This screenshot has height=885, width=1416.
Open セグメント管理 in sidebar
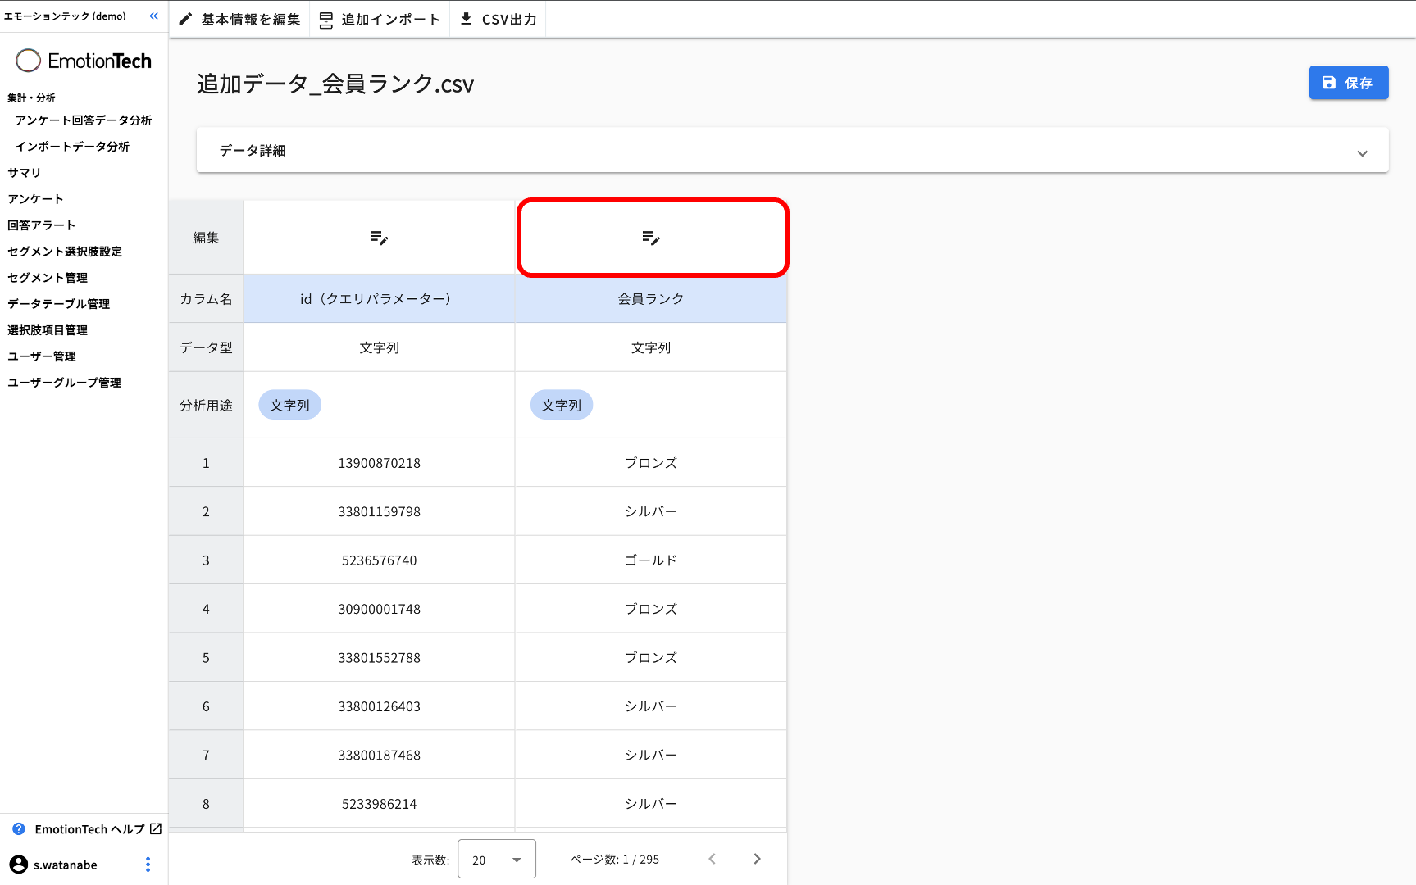click(x=48, y=278)
